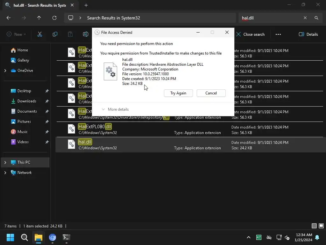Open the See more ellipsis menu
The image size is (326, 245).
click(278, 34)
